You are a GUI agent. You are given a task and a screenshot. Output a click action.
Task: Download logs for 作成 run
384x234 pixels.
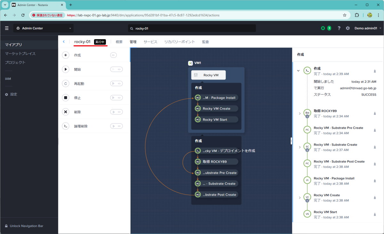[x=375, y=71]
